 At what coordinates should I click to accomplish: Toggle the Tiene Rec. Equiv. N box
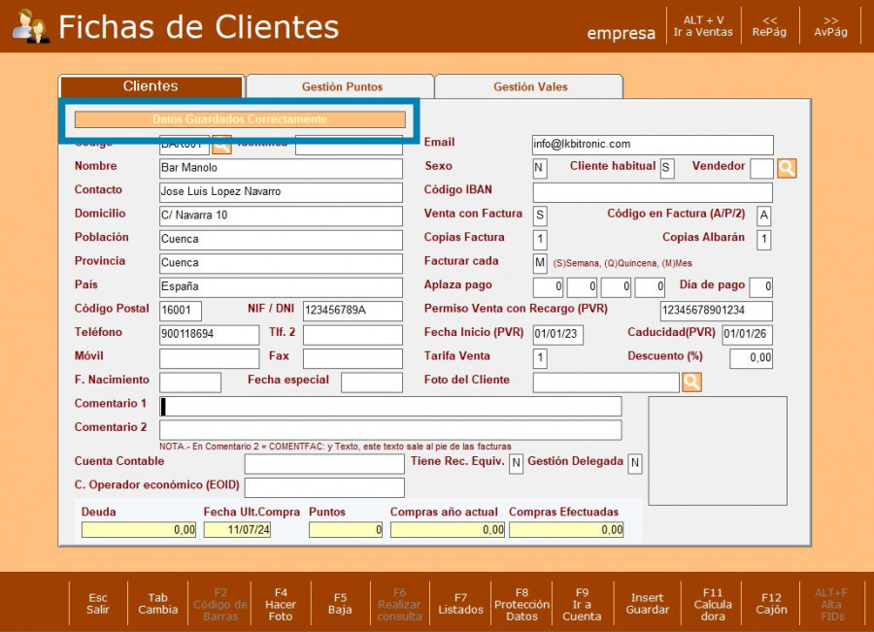[x=516, y=464]
